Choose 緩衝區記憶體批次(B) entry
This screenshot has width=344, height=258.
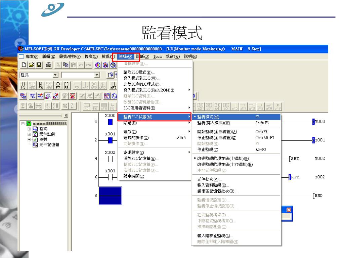point(236,191)
